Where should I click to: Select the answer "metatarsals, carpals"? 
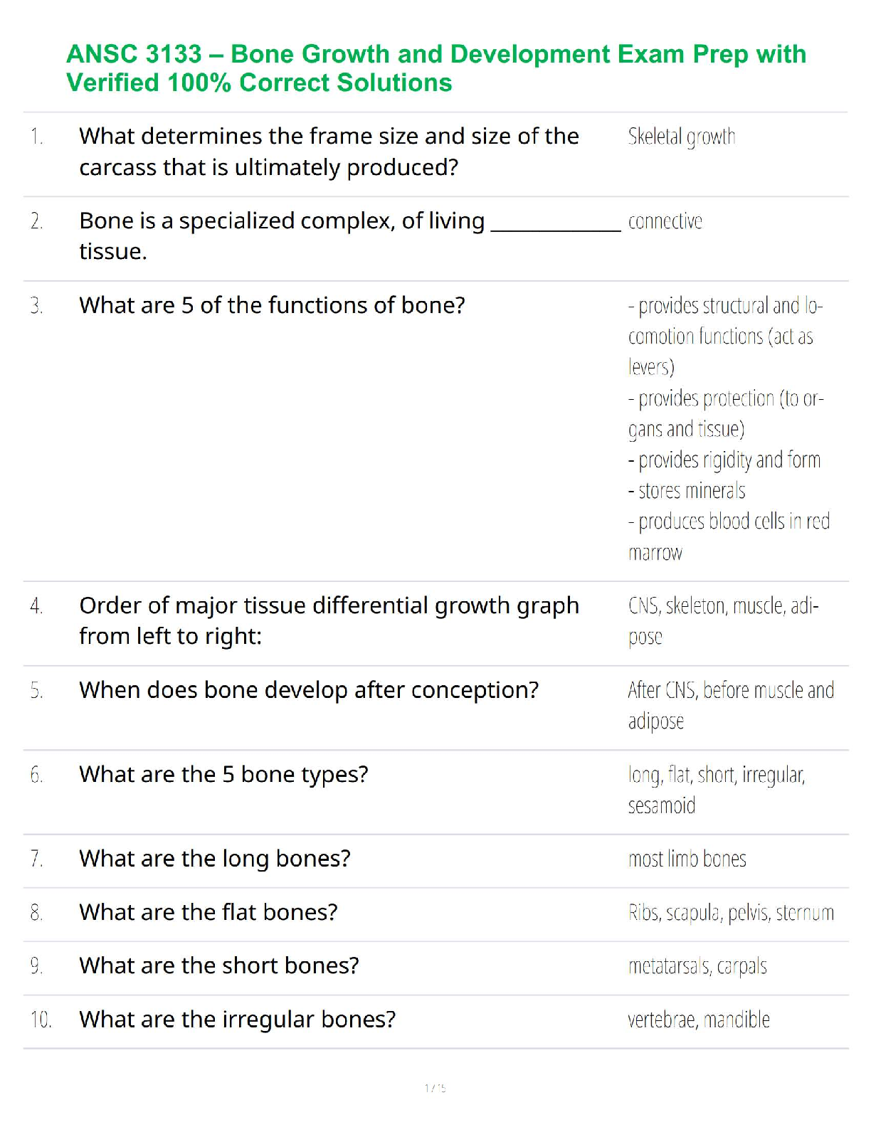tap(697, 966)
